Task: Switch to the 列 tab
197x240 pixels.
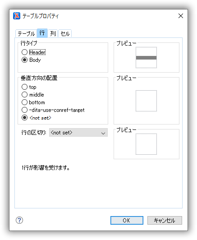Action: (53, 33)
